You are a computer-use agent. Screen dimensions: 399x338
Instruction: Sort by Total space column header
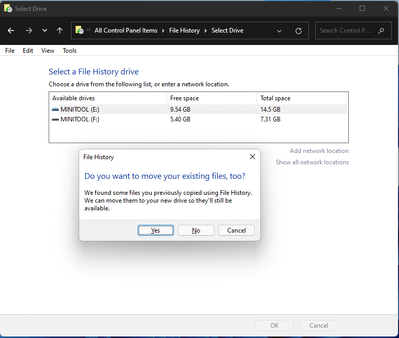click(x=302, y=98)
